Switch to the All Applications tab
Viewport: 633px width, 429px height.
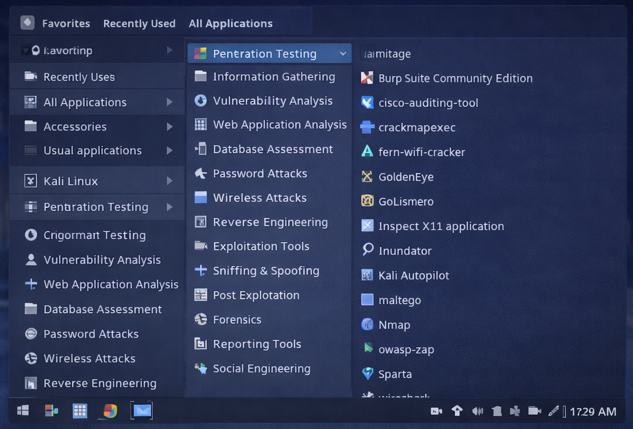coord(230,24)
